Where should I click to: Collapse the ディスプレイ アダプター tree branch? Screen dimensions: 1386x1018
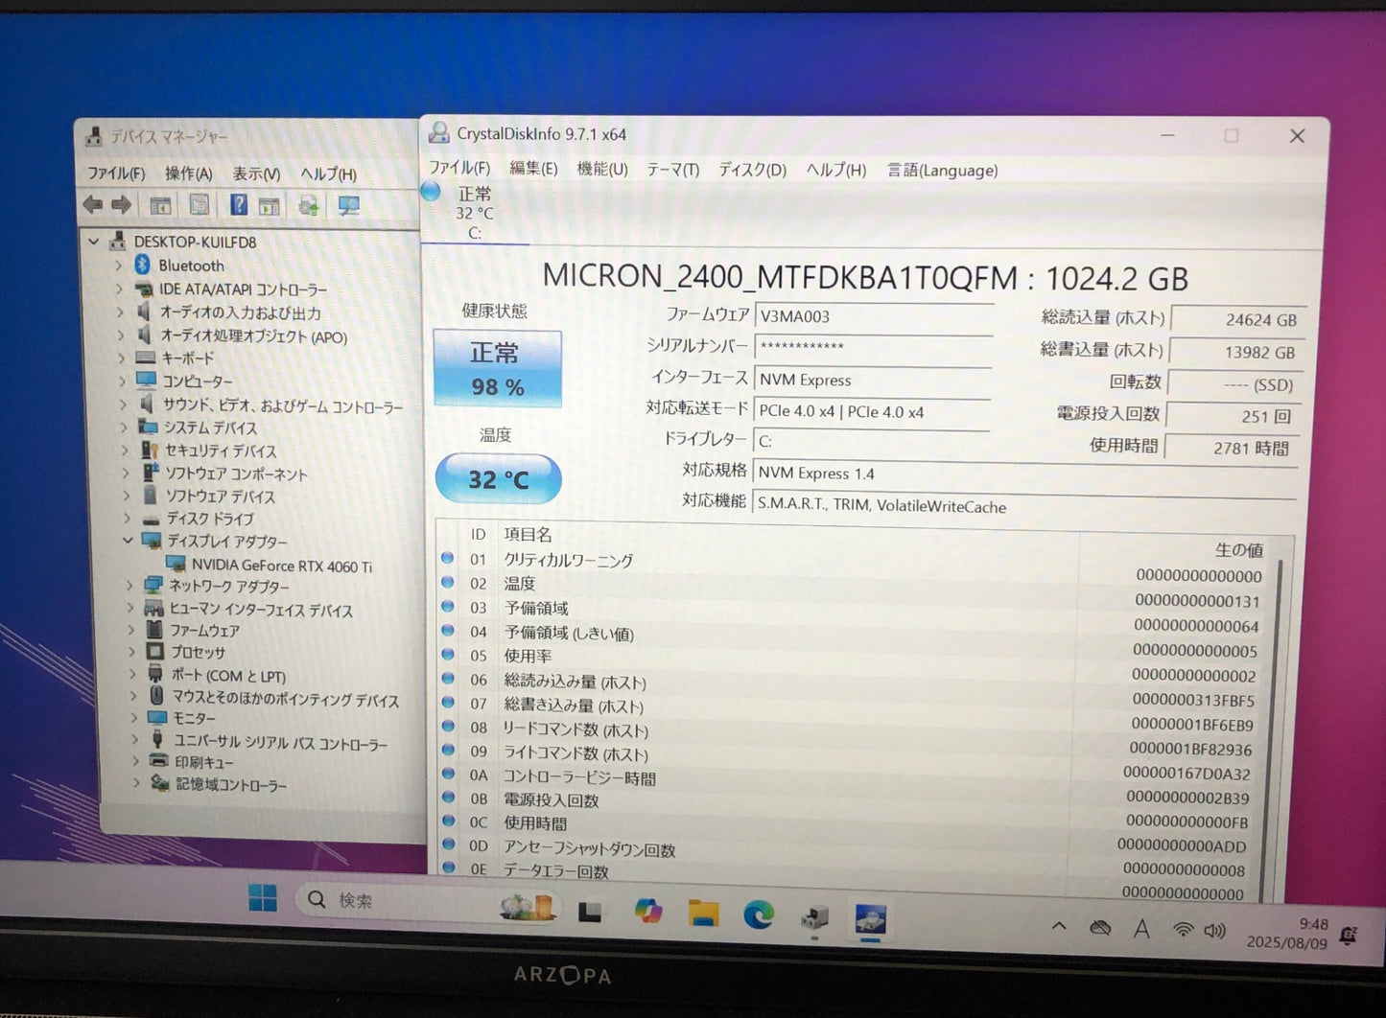[128, 541]
